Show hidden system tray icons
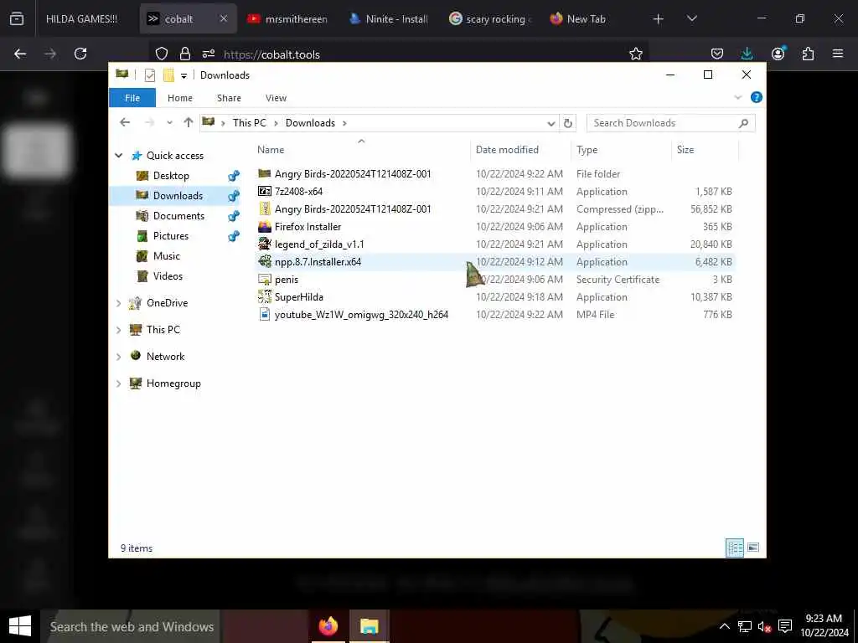 tap(724, 626)
